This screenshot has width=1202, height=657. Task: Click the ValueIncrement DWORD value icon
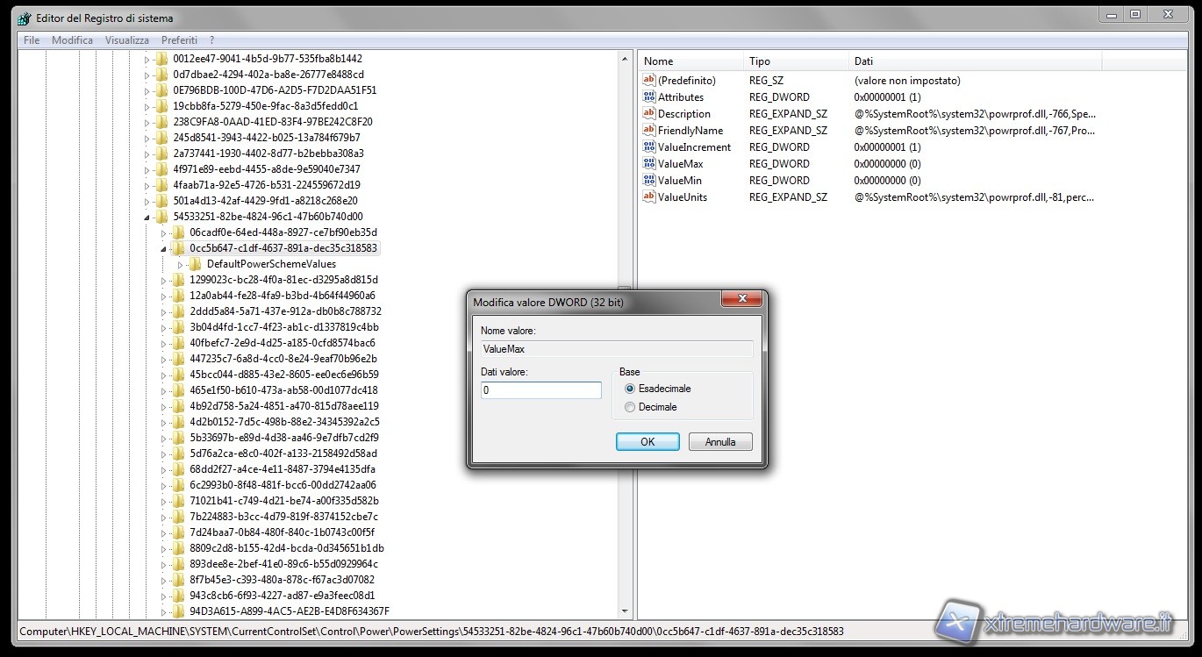[x=649, y=147]
